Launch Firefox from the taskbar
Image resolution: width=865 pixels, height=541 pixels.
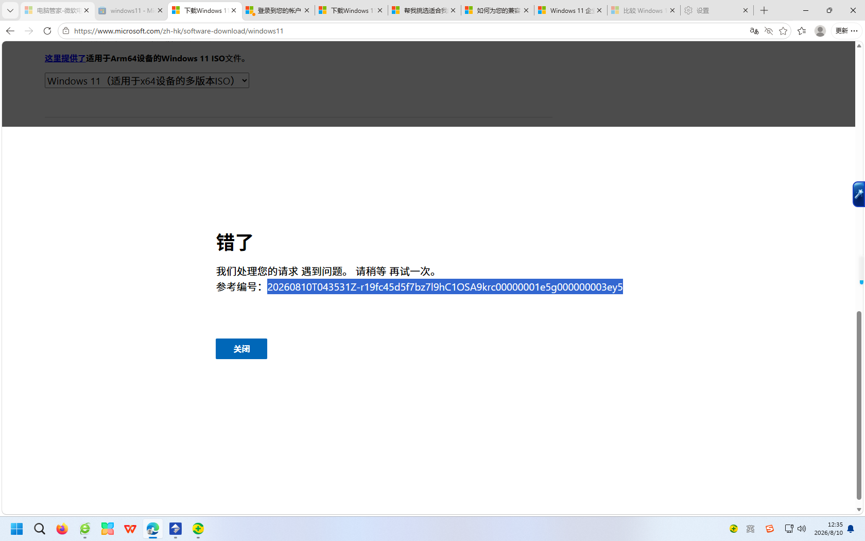(x=62, y=529)
